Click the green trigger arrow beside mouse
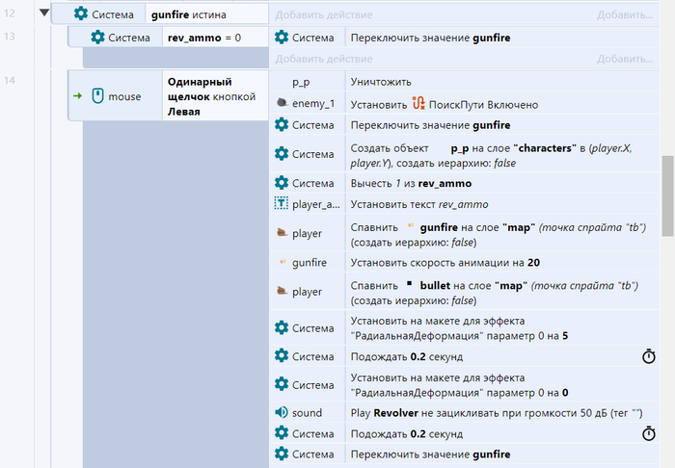Viewport: 675px width, 468px height. point(77,96)
